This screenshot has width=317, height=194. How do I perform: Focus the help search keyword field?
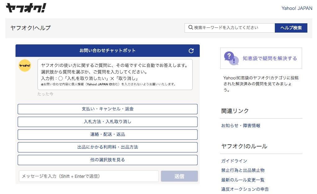click(230, 28)
